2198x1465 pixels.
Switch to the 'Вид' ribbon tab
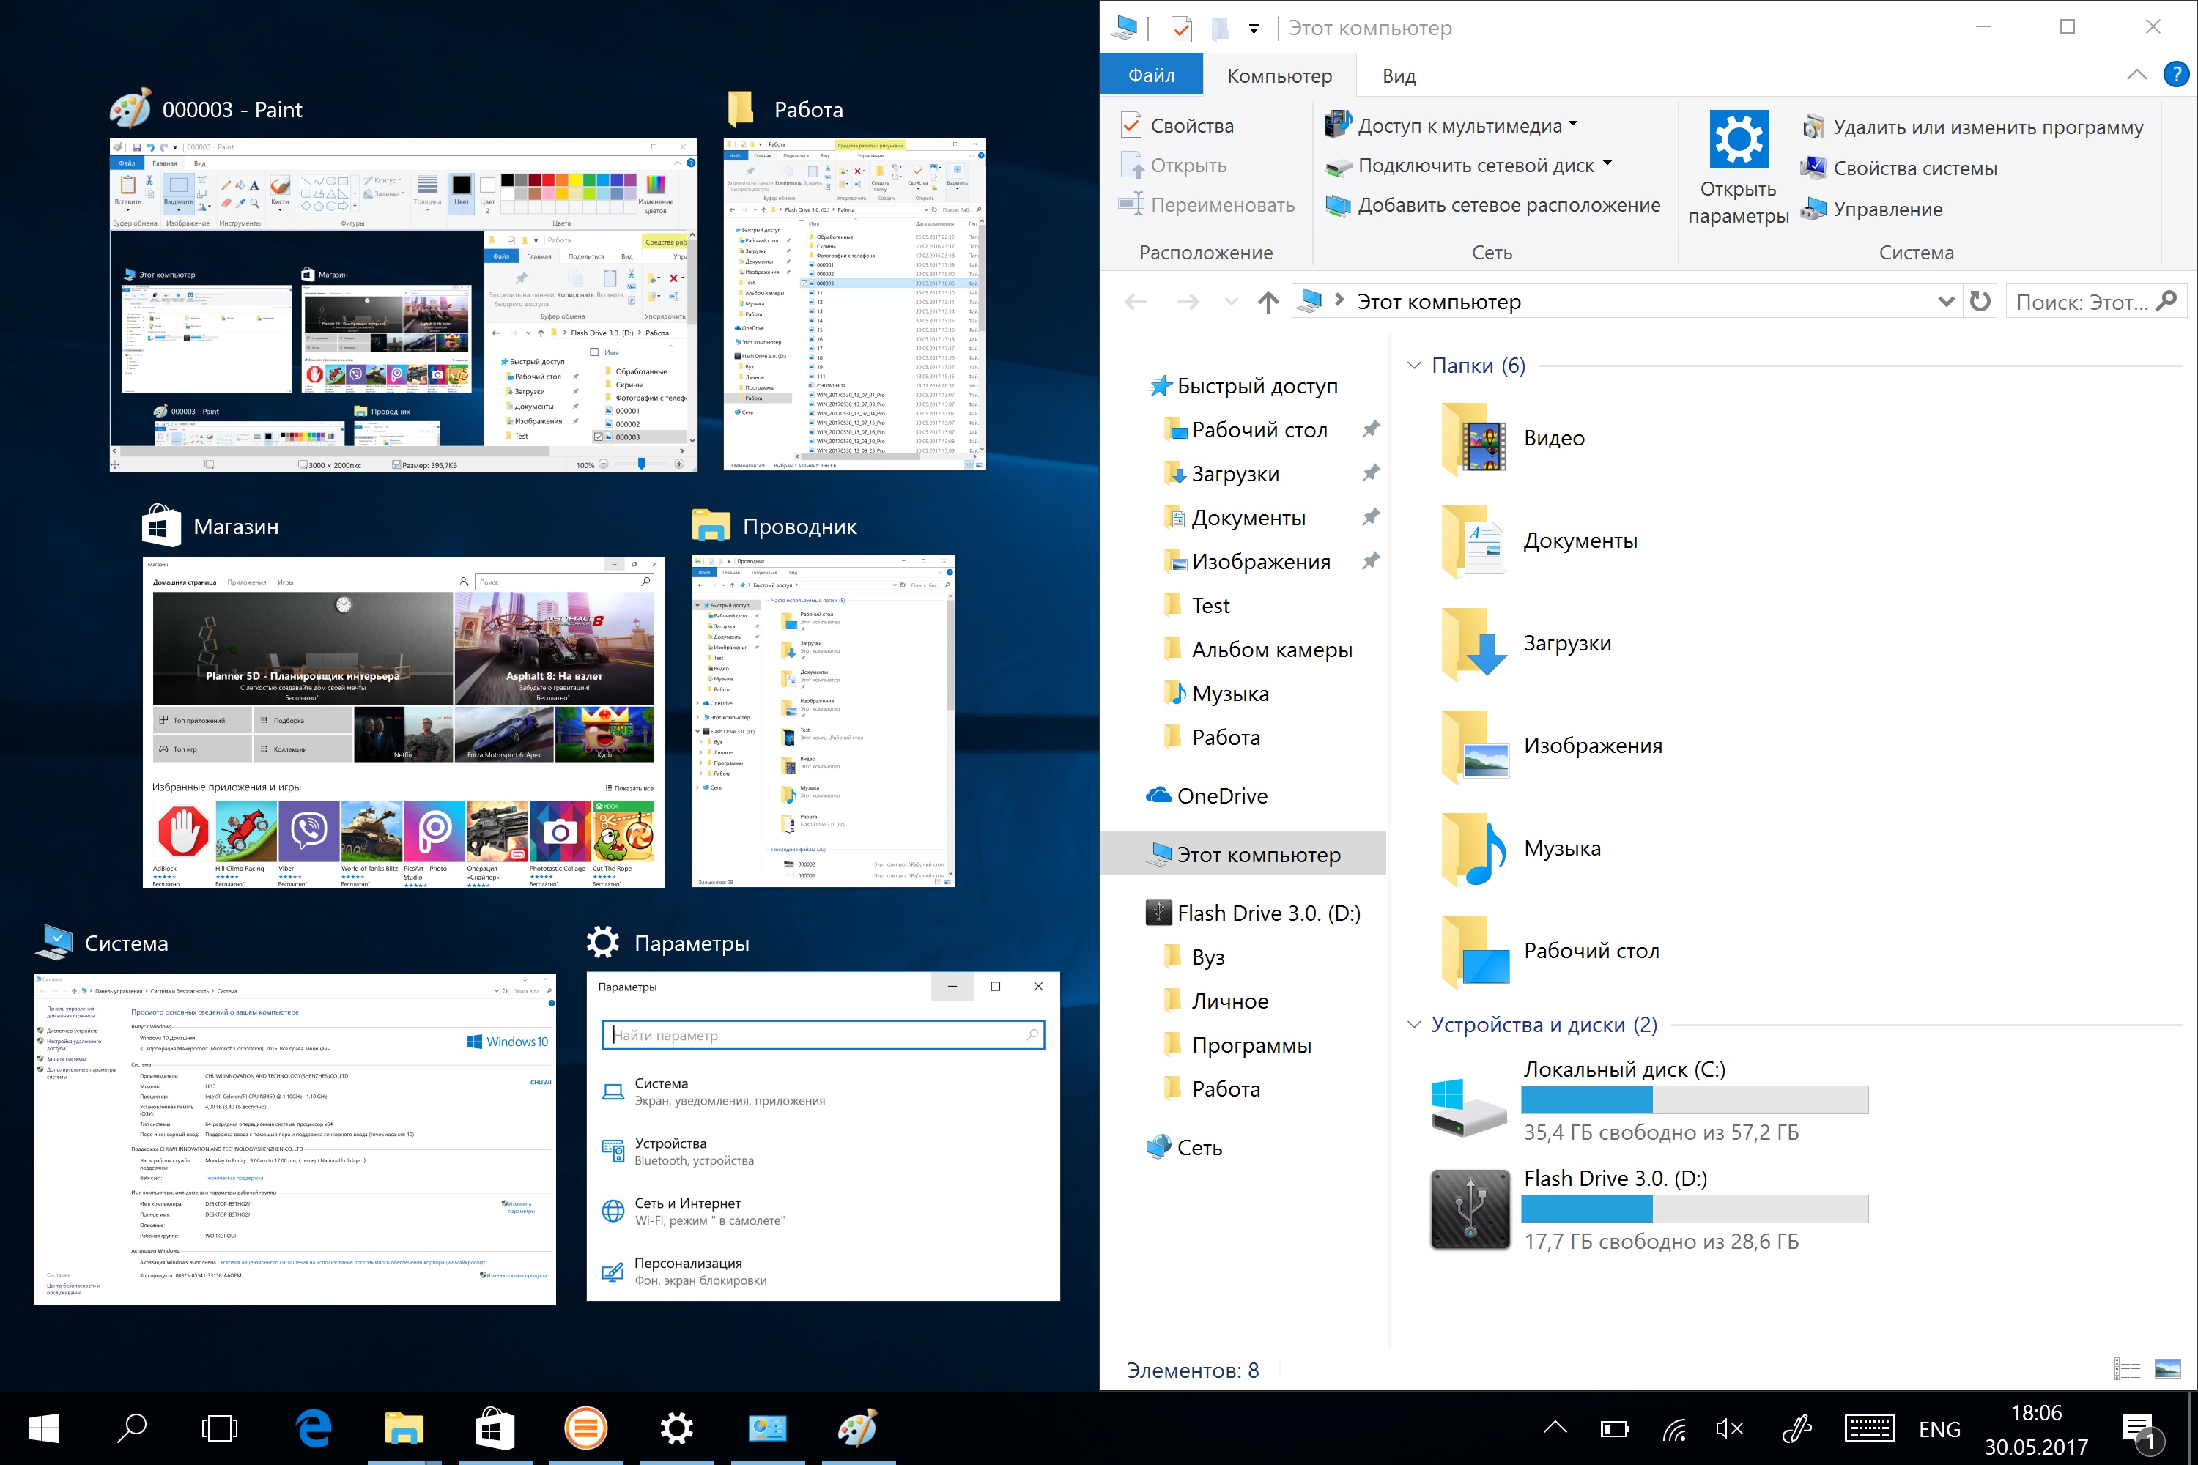(1398, 75)
